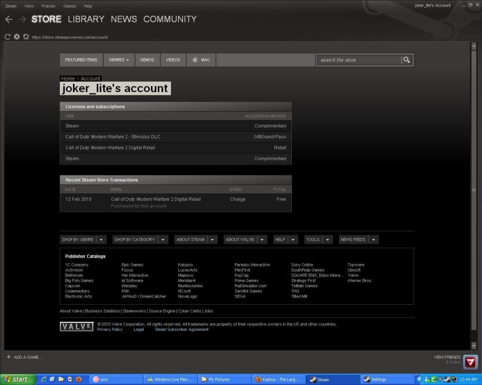
Task: Open the Demos section
Action: (x=147, y=60)
